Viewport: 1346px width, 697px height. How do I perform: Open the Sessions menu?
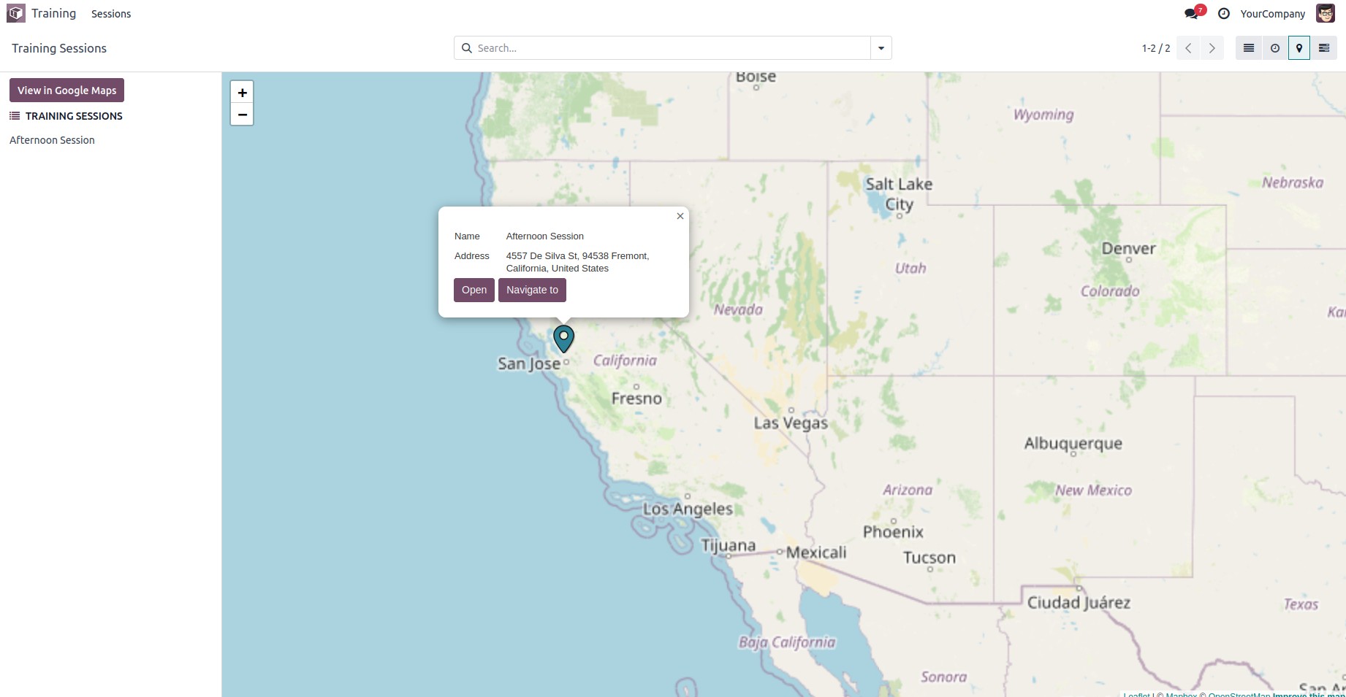(111, 14)
